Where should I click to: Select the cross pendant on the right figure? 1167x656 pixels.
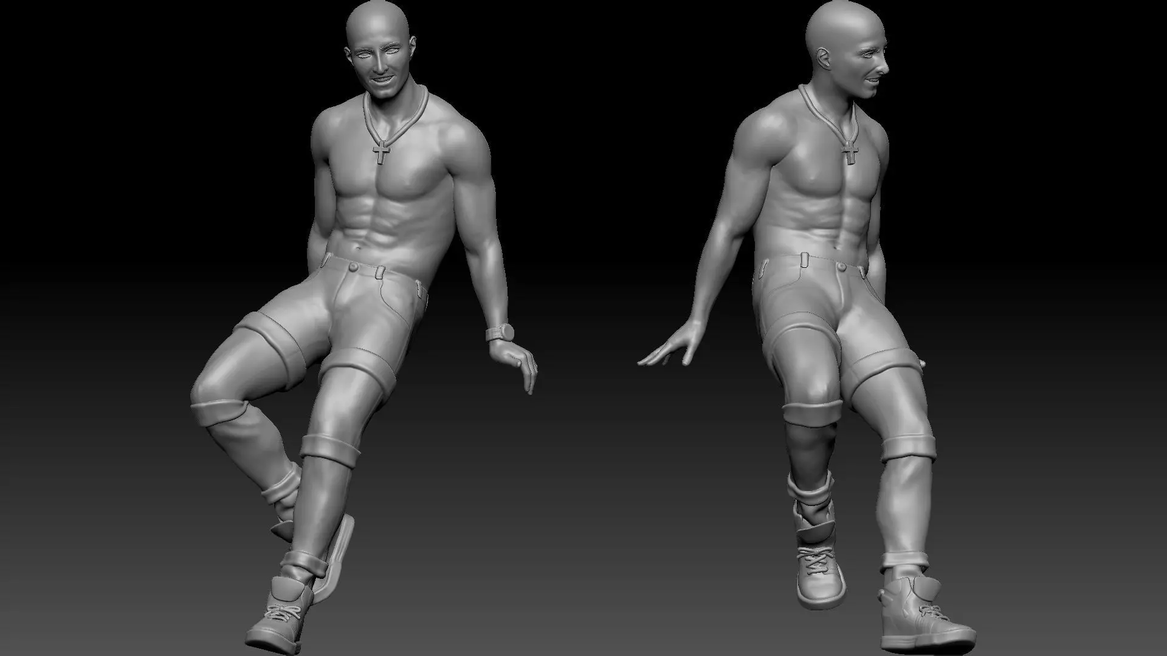[850, 151]
